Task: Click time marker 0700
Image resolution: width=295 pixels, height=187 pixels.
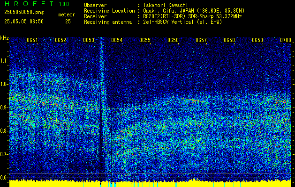Action: (286, 40)
